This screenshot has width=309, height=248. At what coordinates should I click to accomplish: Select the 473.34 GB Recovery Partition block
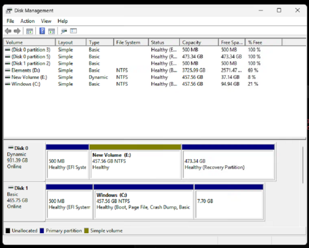click(228, 162)
